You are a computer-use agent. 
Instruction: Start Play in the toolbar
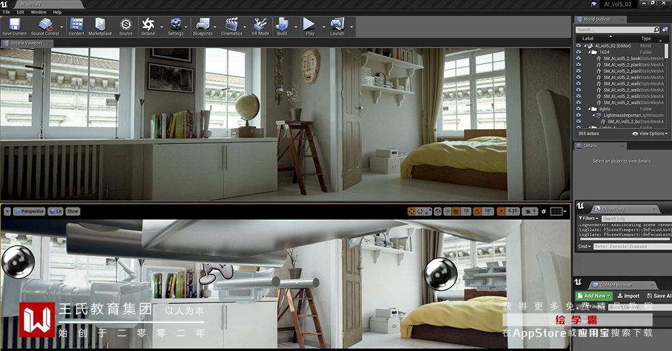(310, 26)
